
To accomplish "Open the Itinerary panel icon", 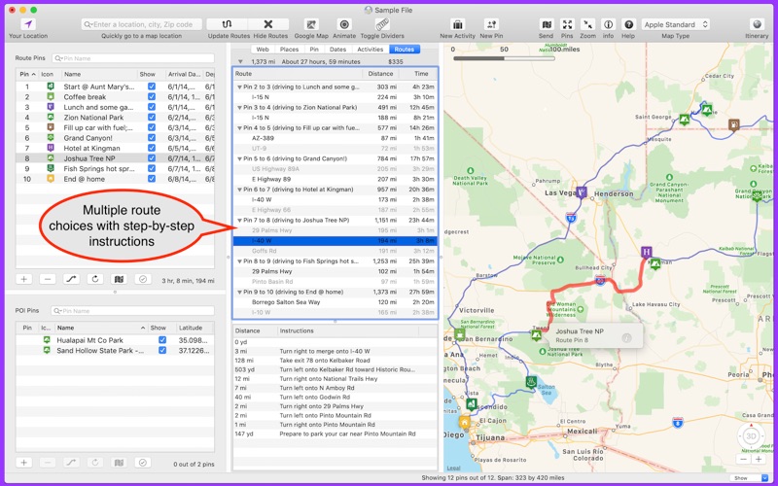I will point(757,23).
